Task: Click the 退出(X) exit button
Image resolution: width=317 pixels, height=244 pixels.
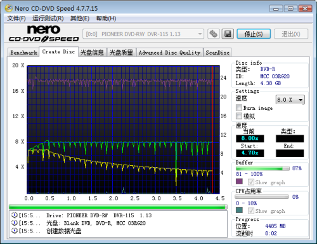Action: (291, 34)
